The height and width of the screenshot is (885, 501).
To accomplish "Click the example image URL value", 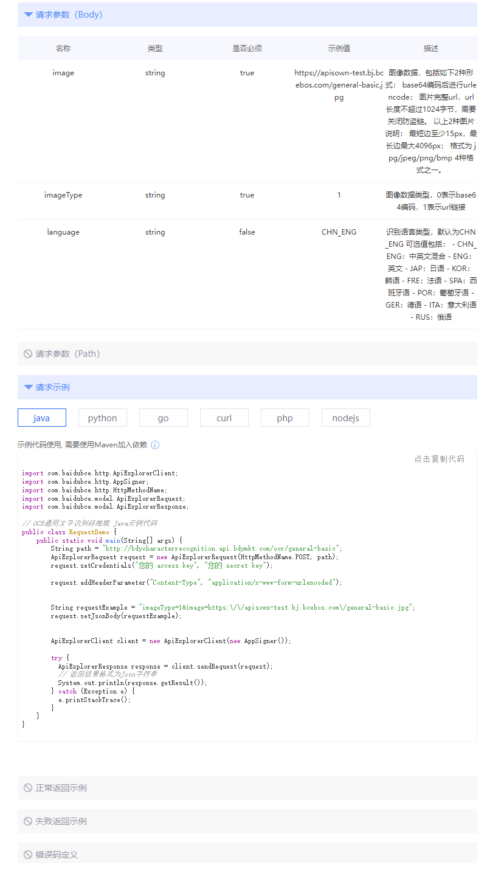I will (339, 85).
